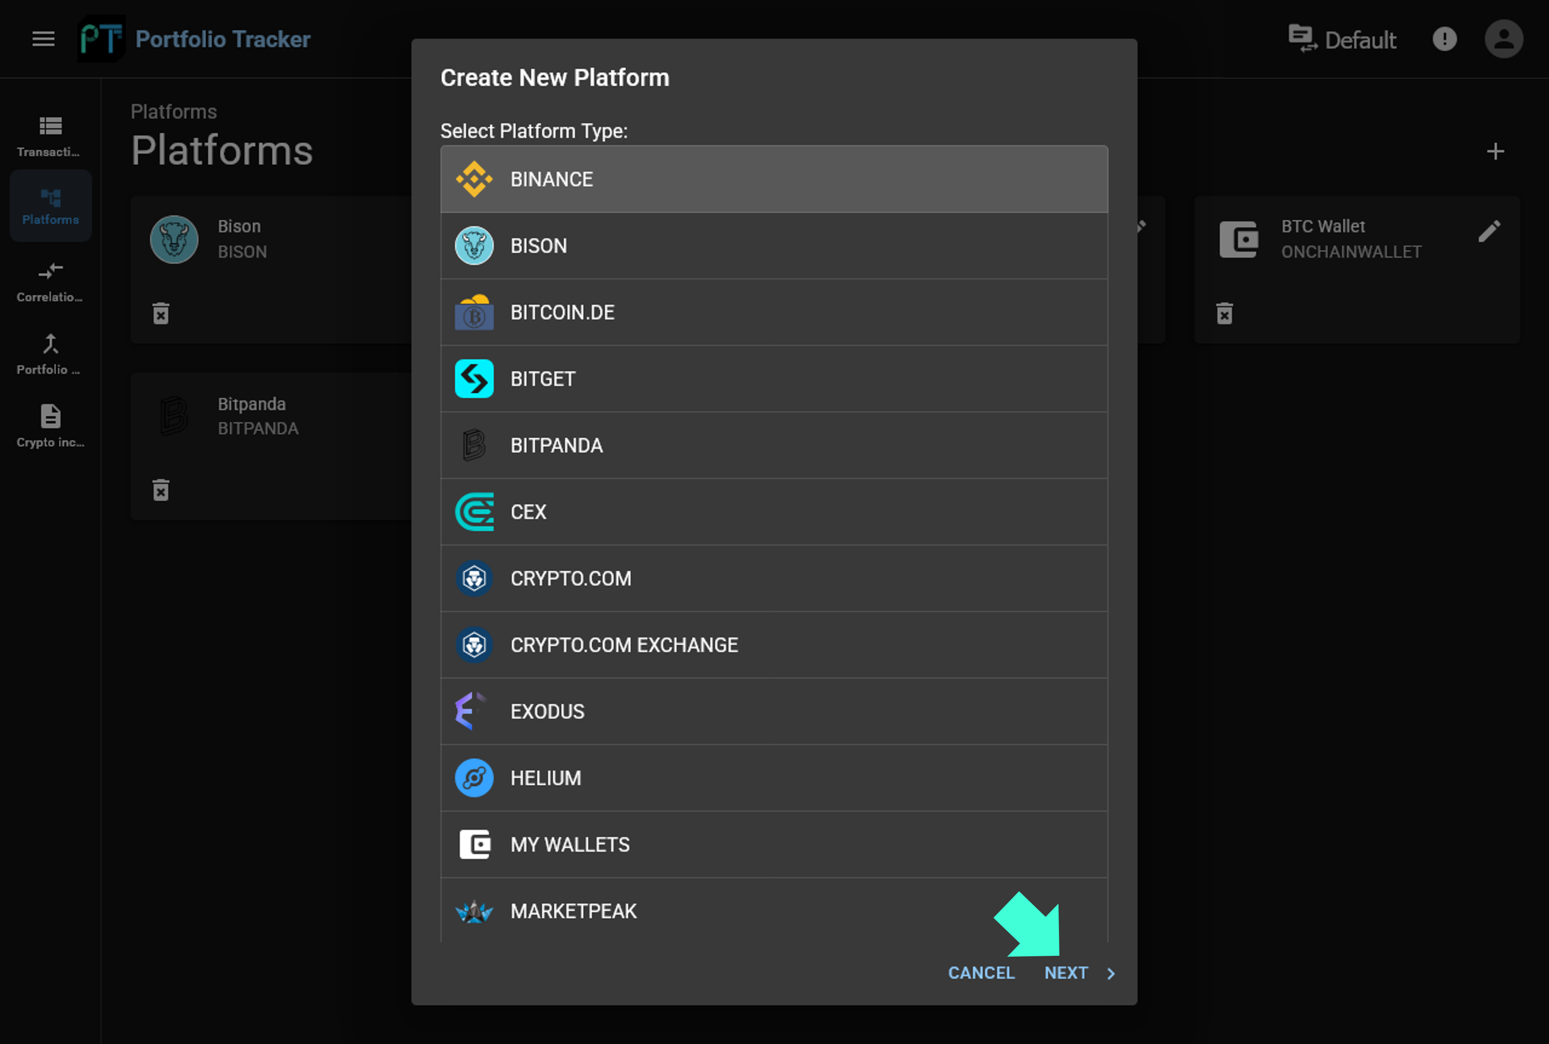The height and width of the screenshot is (1044, 1549).
Task: Choose BITCOIN.DE in the list
Action: coord(774,312)
